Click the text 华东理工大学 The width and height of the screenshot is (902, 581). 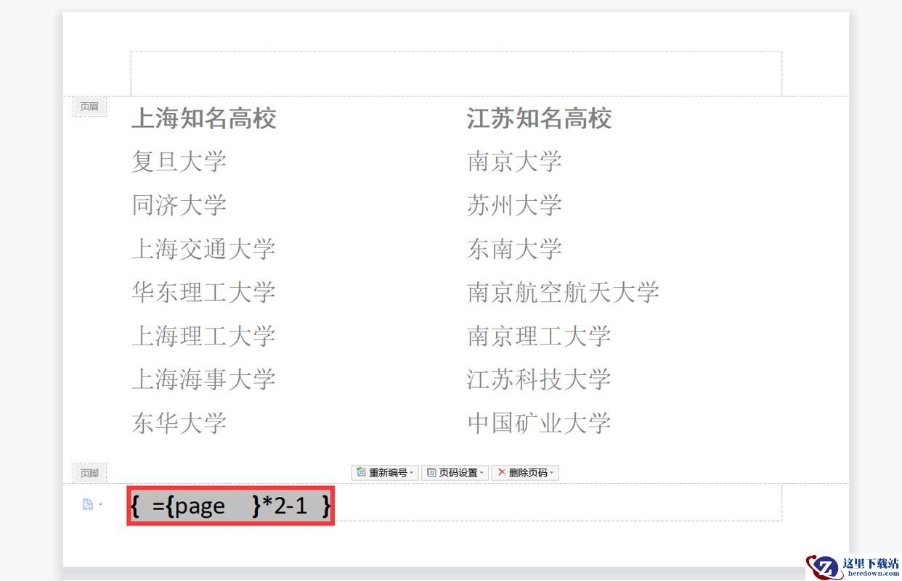(203, 292)
